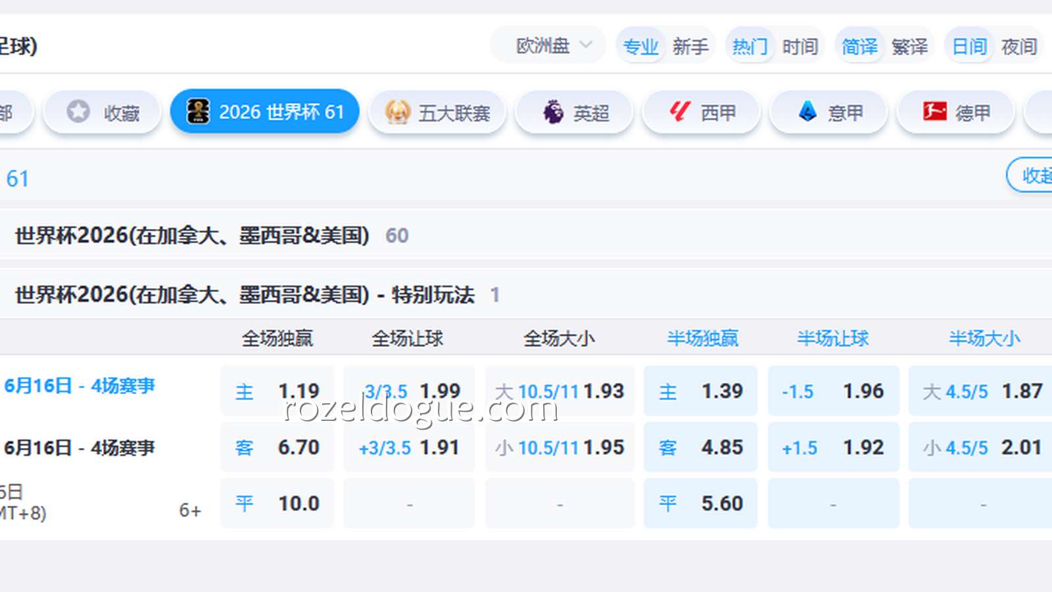Select 半场独赢 column header
Screen dimensions: 1052x592
coord(702,339)
